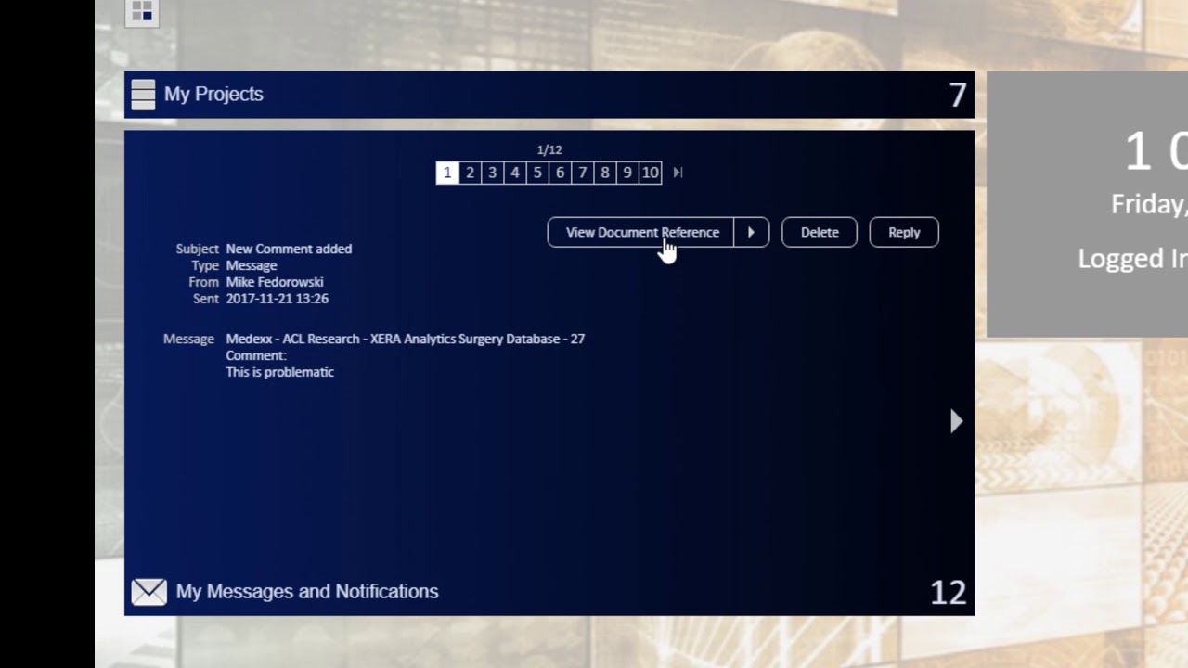Viewport: 1188px width, 668px height.
Task: Click the envelope messages icon
Action: coord(148,592)
